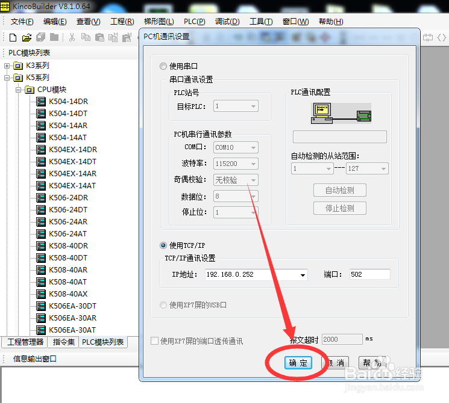This screenshot has width=449, height=403.
Task: Open the 帮助(H) menu
Action: point(331,22)
